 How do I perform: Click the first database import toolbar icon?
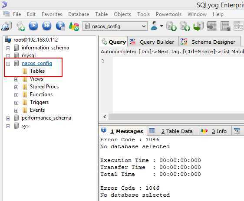171,26
